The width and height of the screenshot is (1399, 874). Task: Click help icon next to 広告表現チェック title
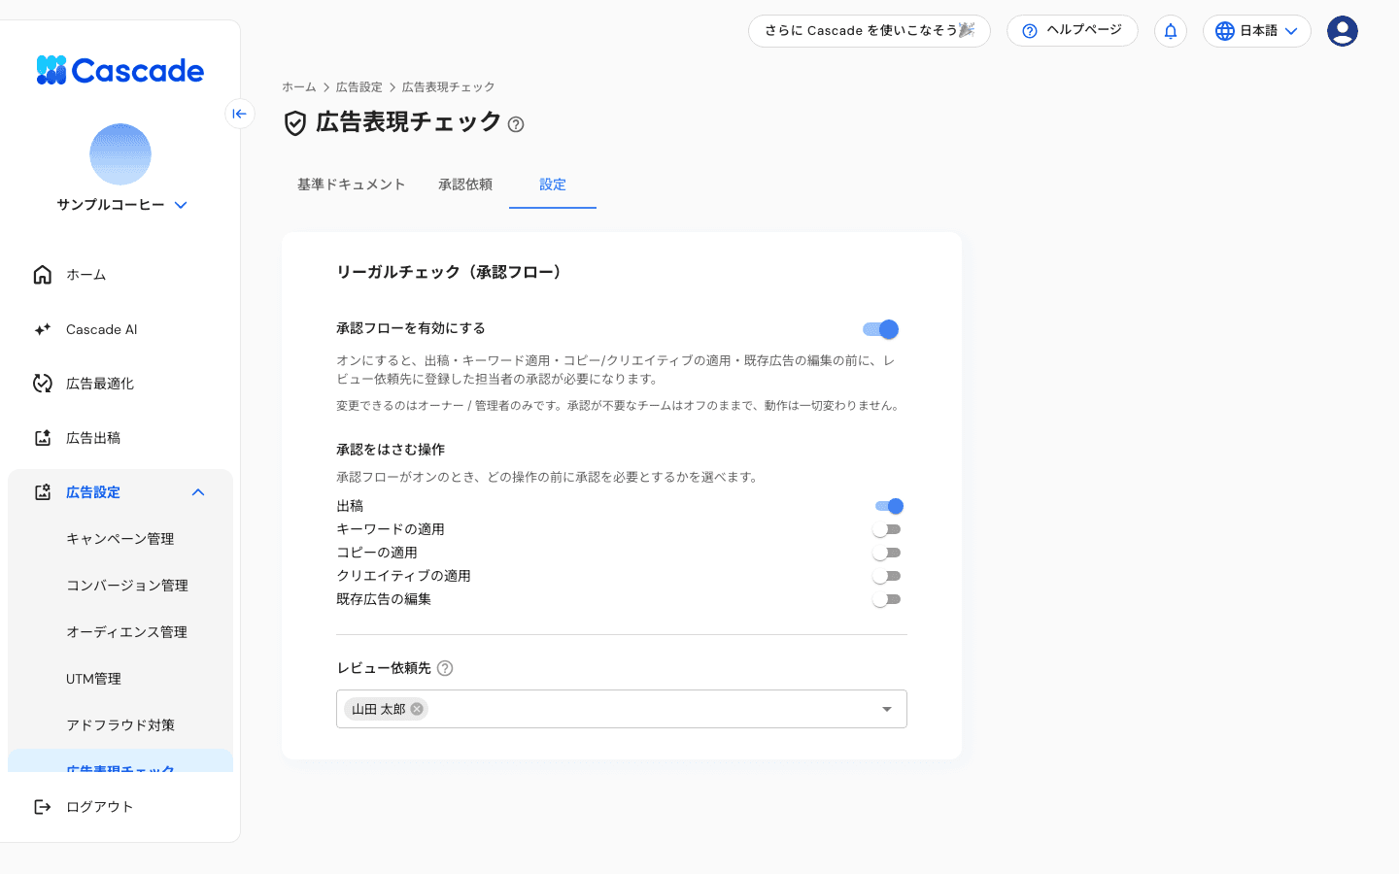point(516,124)
